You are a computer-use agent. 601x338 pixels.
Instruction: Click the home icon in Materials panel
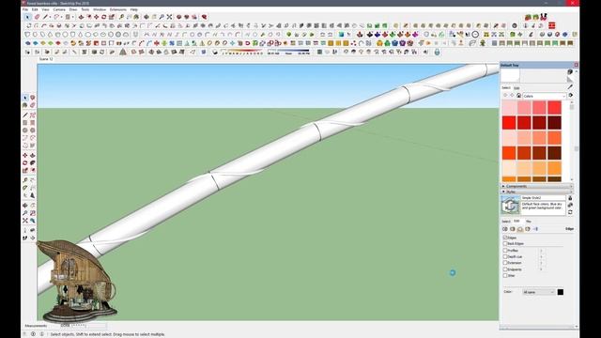518,95
